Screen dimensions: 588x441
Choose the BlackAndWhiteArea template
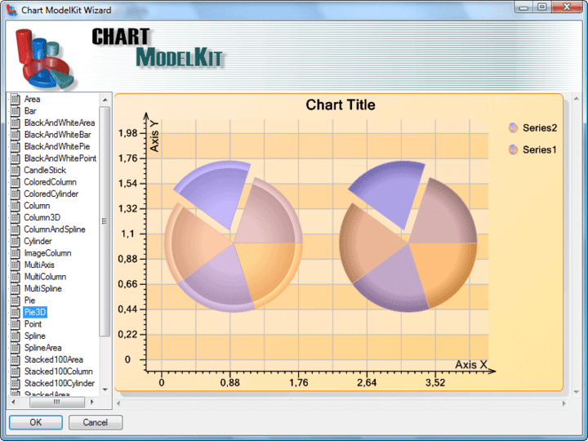click(60, 122)
